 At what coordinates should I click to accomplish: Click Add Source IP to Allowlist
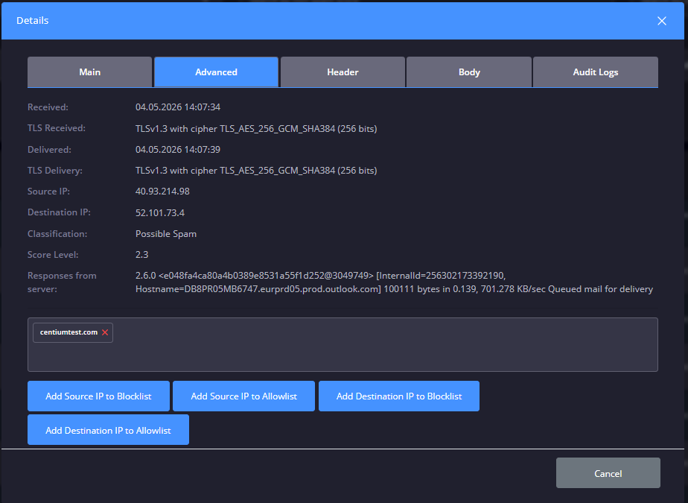pos(243,396)
